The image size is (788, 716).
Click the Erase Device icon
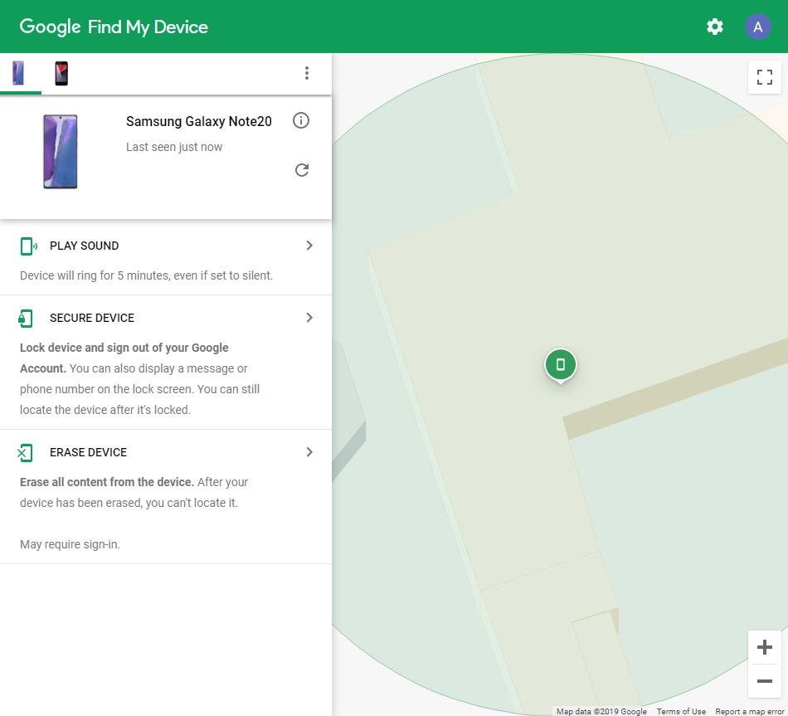tap(25, 452)
